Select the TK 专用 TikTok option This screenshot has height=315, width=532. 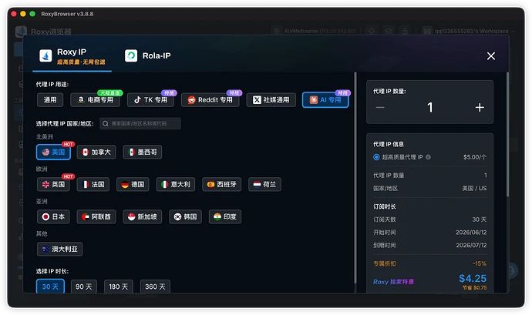[x=150, y=99]
